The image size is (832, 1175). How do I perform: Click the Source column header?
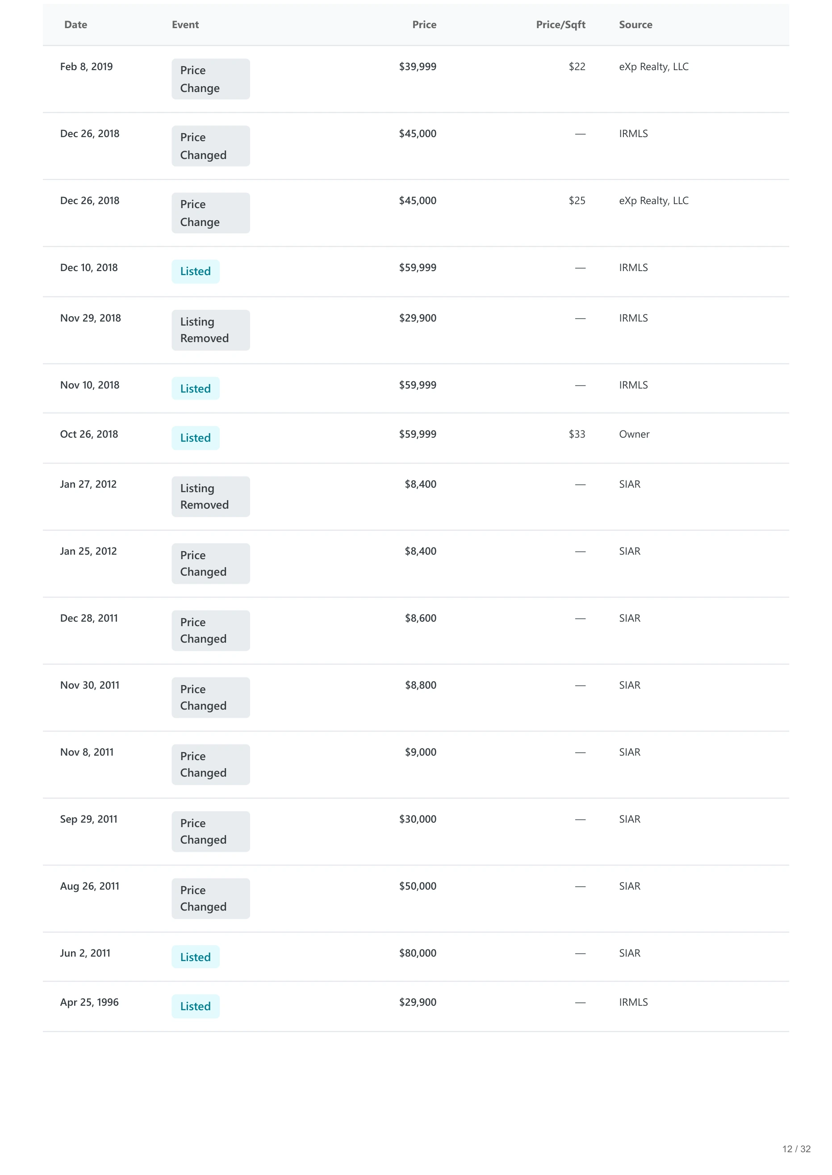click(635, 25)
